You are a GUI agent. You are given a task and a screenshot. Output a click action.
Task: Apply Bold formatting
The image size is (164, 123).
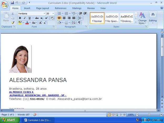[x=20, y=18]
